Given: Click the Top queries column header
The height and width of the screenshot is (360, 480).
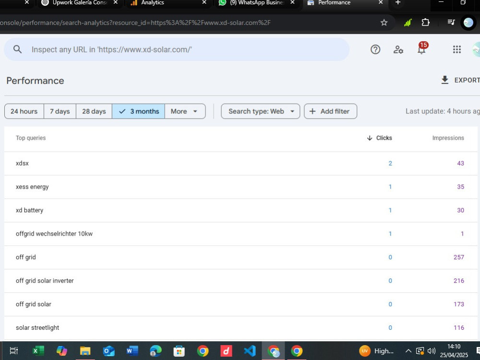Looking at the screenshot, I should (31, 138).
